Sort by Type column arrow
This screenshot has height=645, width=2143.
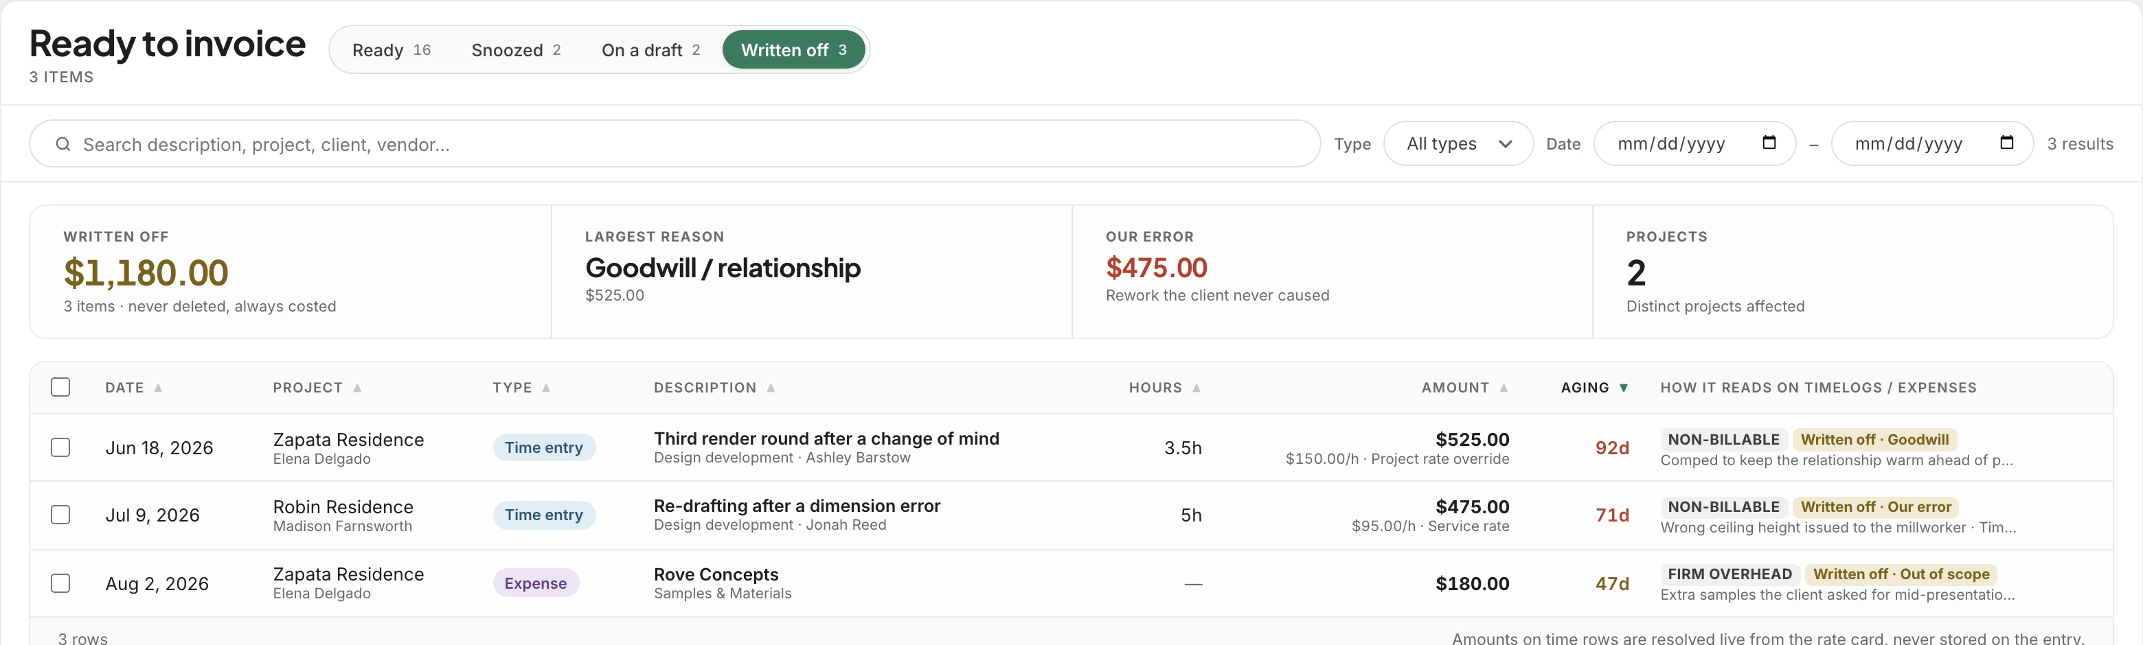pyautogui.click(x=547, y=388)
